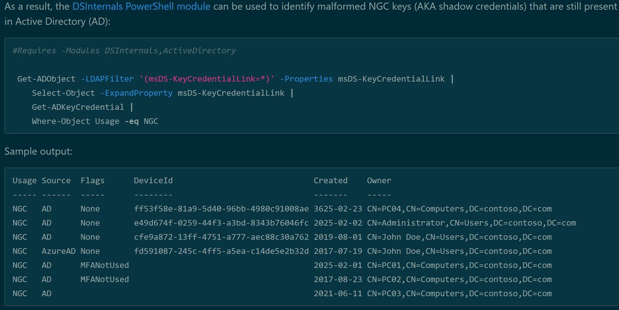Click the owner CN=PC03,CN=Computers,DC=contoso,DC=com
The width and height of the screenshot is (619, 310).
[x=459, y=294]
